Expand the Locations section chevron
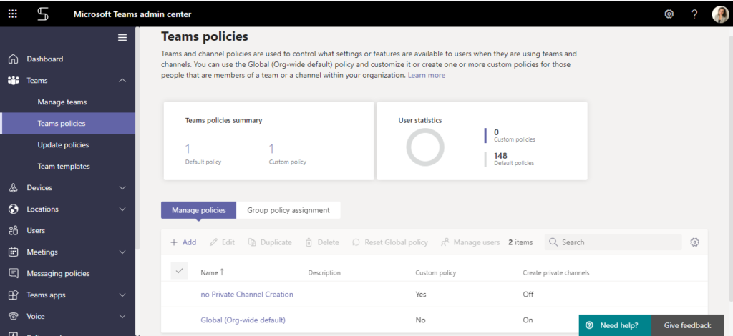733x336 pixels. point(122,209)
